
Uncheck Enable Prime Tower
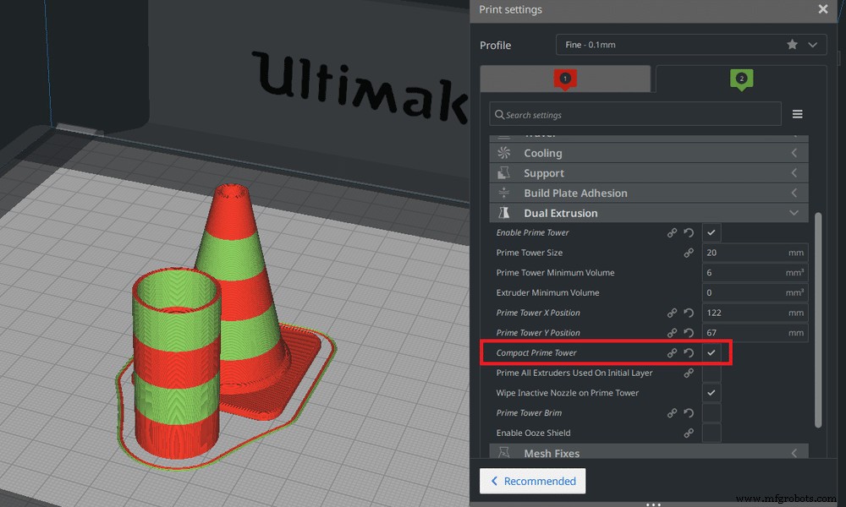click(711, 232)
